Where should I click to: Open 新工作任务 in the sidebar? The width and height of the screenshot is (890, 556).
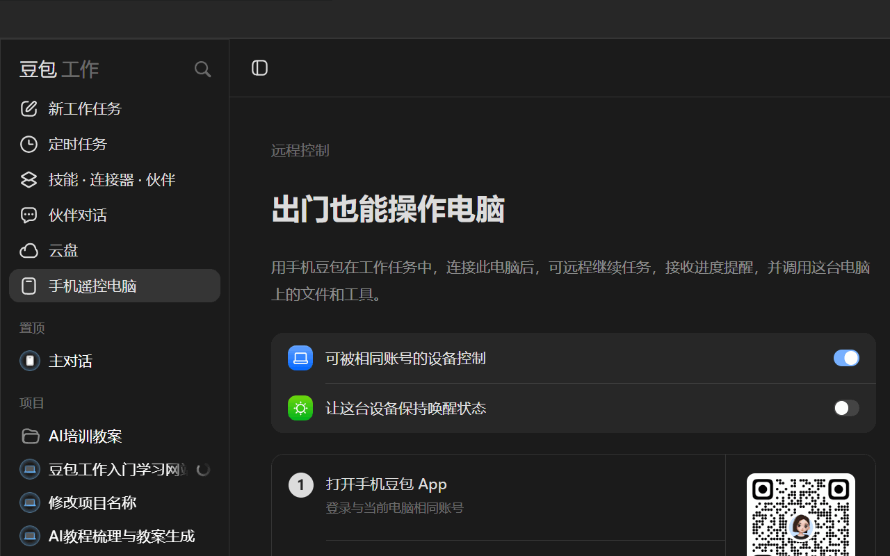[x=115, y=108]
